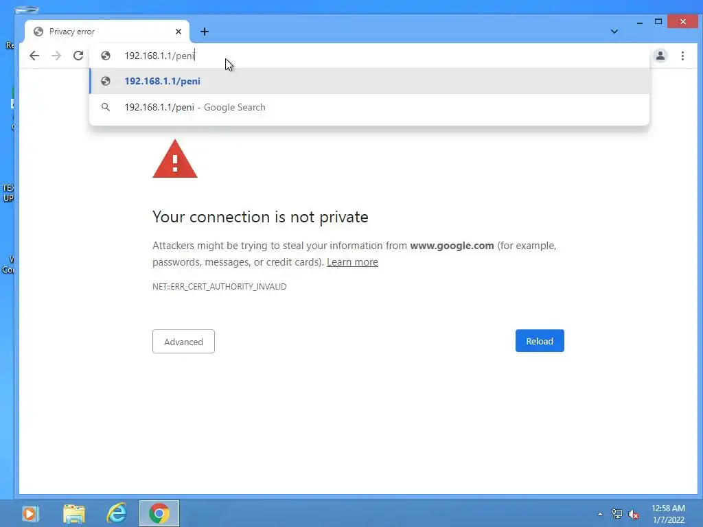Select the NET::ERR_CERT_AUTHORITY_INVALID error code
This screenshot has height=527, width=703.
[x=219, y=286]
